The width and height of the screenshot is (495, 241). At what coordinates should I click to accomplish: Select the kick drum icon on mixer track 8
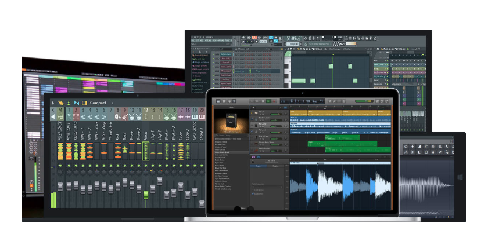[x=118, y=117]
